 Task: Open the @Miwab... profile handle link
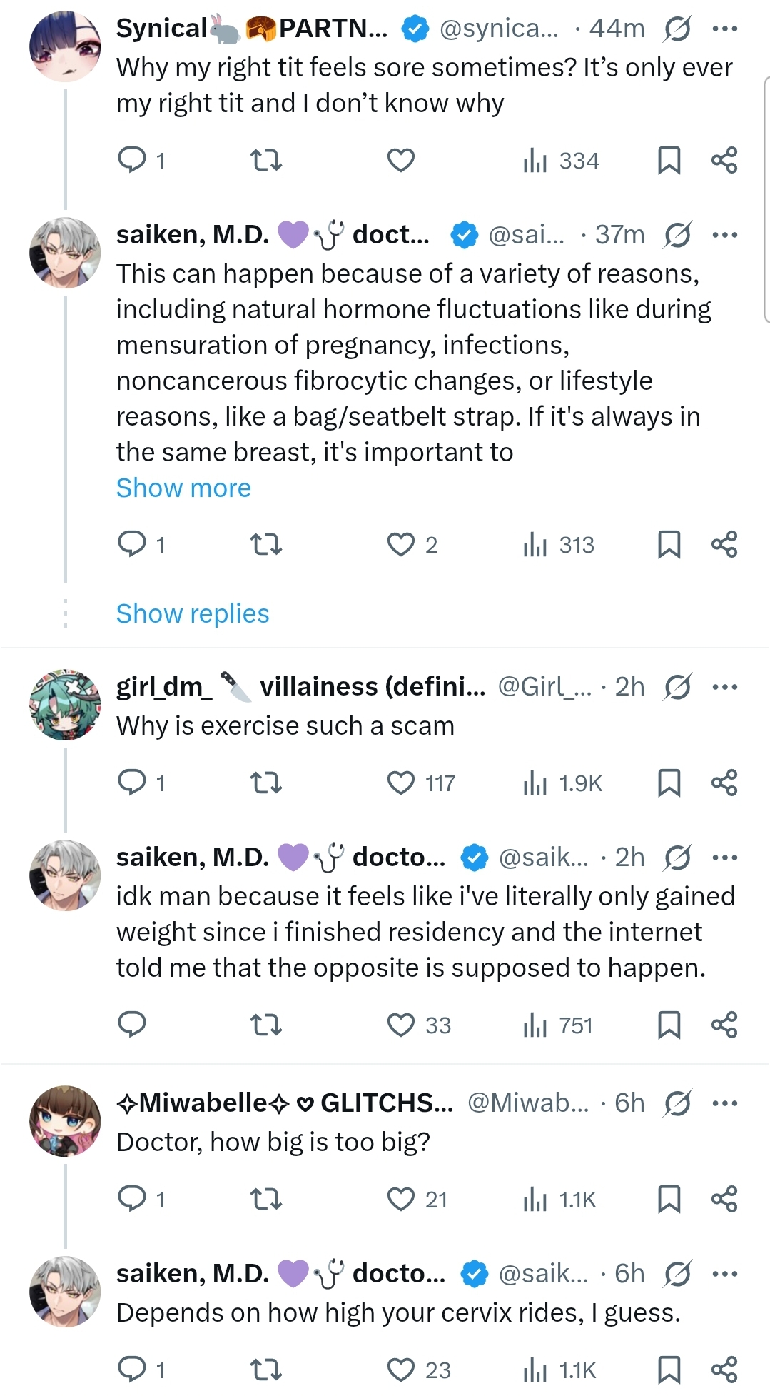(528, 1103)
